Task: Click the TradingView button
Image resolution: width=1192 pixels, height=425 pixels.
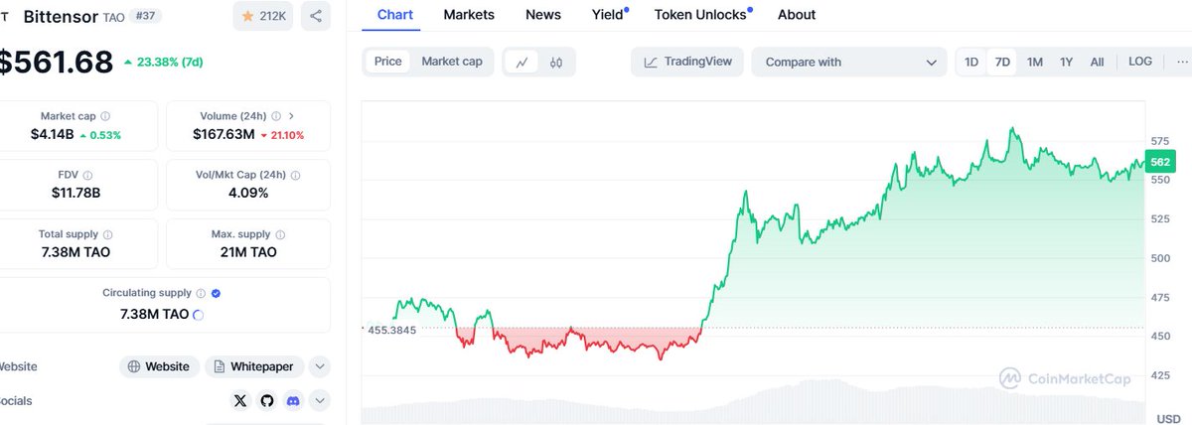Action: pos(687,62)
